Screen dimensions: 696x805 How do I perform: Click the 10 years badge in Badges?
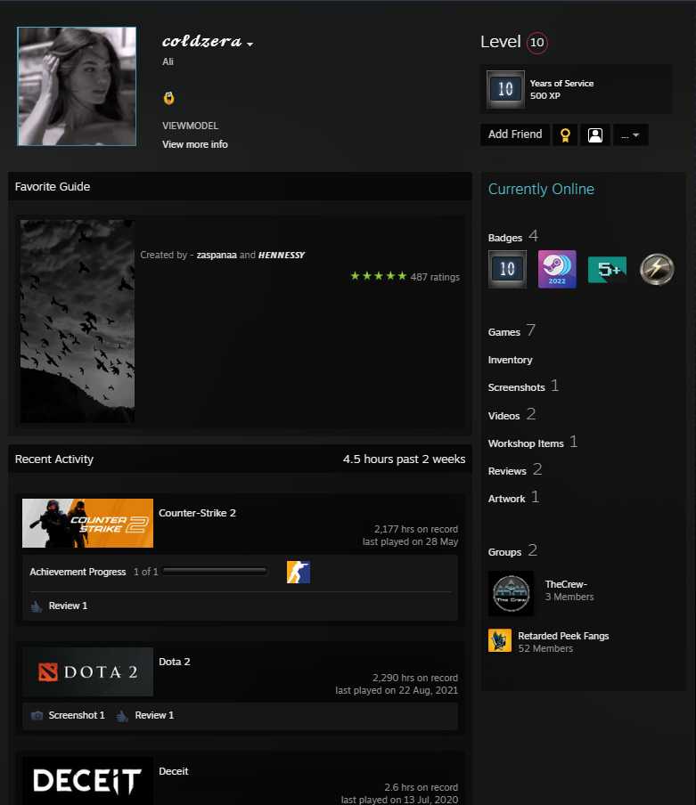point(507,269)
